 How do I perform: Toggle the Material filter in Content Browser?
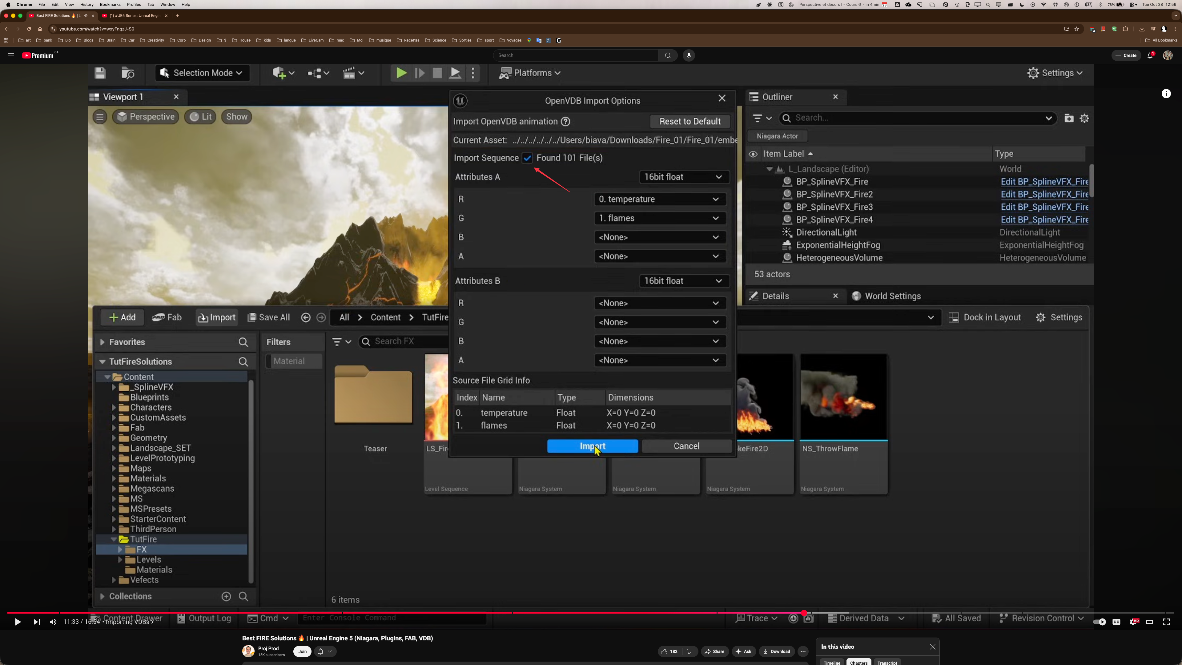[x=294, y=362]
